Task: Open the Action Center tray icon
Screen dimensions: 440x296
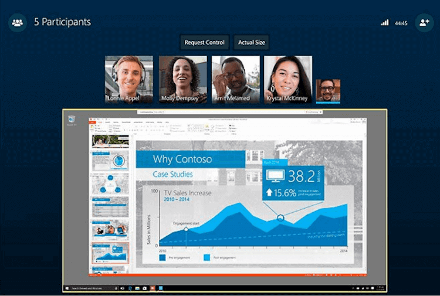Action: click(x=372, y=288)
